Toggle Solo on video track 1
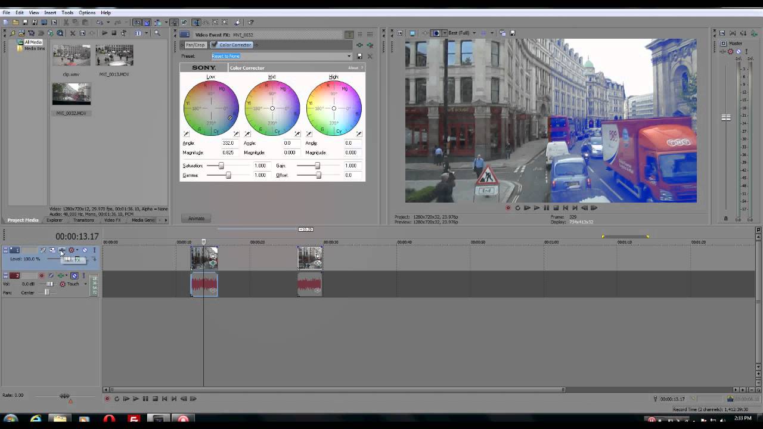The image size is (763, 429). [x=94, y=250]
